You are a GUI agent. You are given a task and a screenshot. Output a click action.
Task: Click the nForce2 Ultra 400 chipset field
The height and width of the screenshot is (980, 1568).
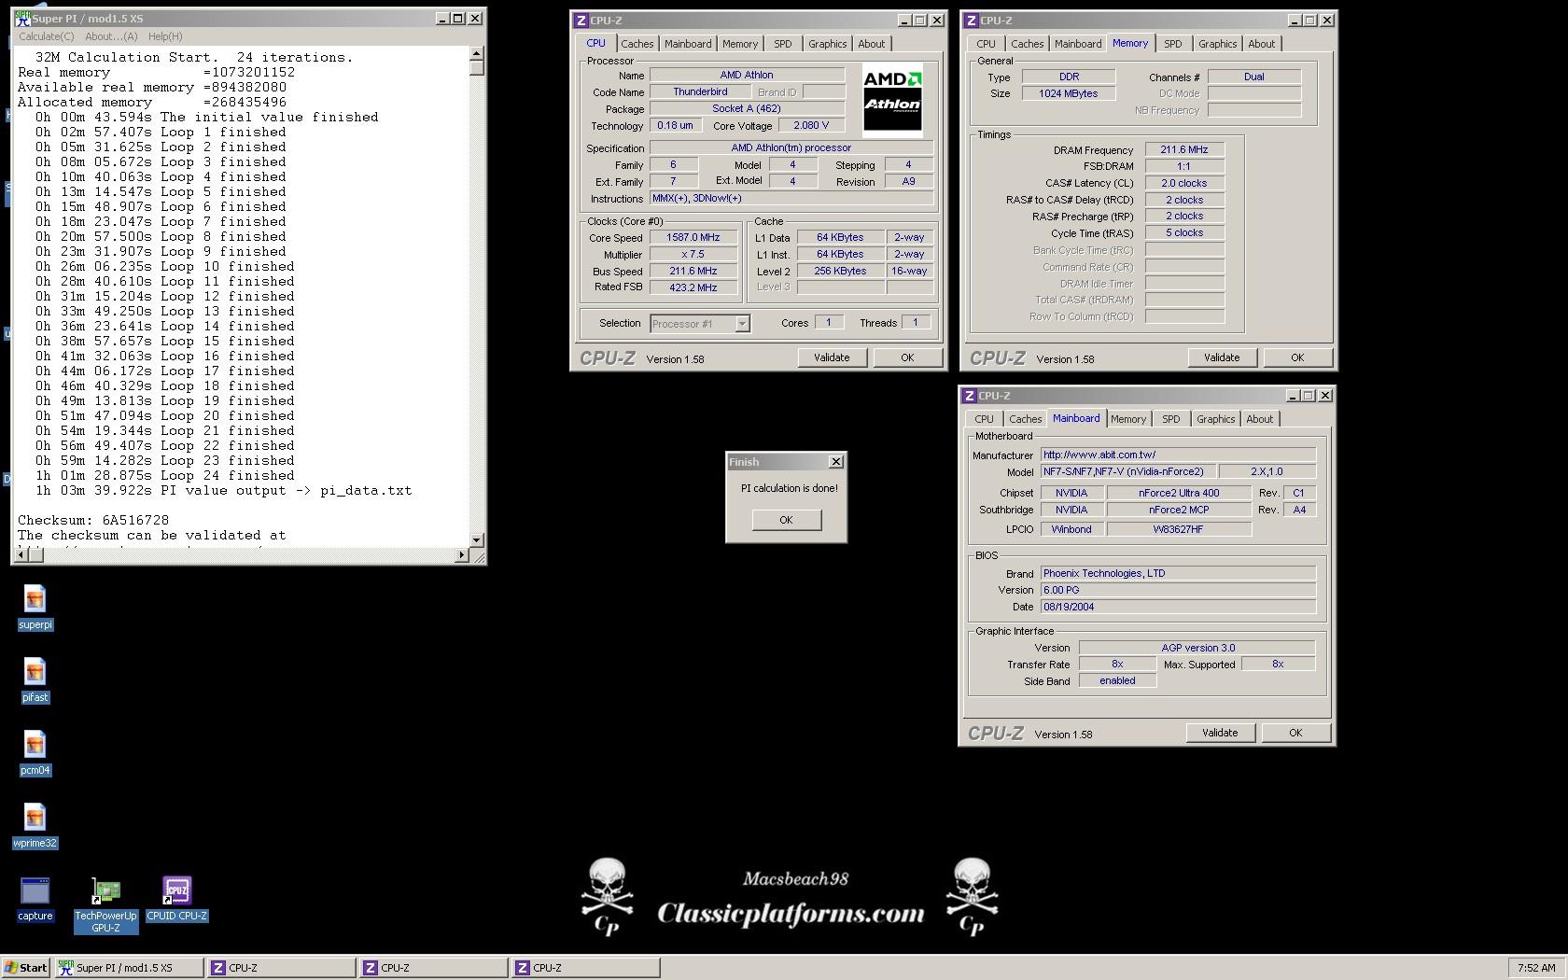pyautogui.click(x=1179, y=493)
